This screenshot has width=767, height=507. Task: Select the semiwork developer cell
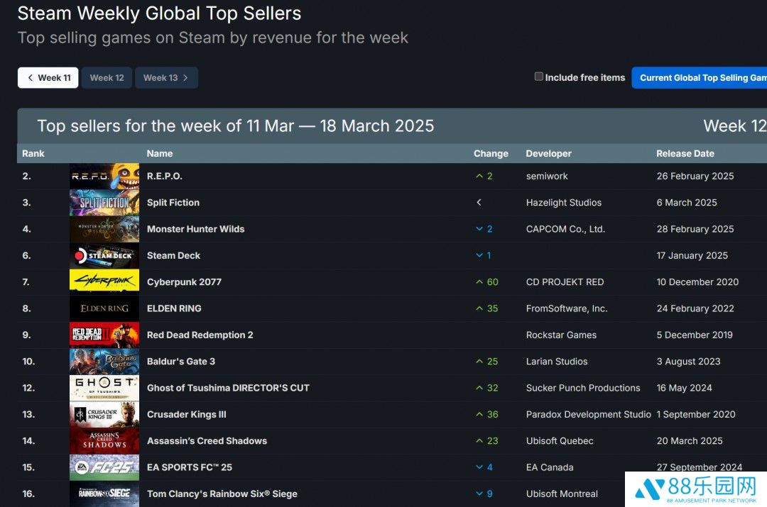pos(547,177)
